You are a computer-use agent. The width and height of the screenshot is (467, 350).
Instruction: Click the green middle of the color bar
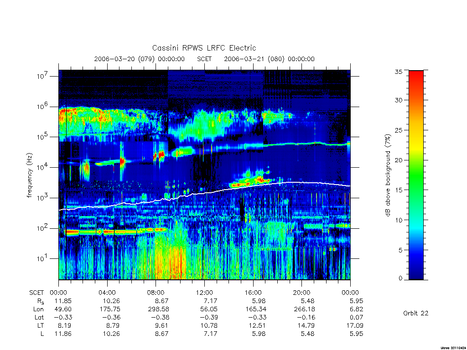[416, 175]
